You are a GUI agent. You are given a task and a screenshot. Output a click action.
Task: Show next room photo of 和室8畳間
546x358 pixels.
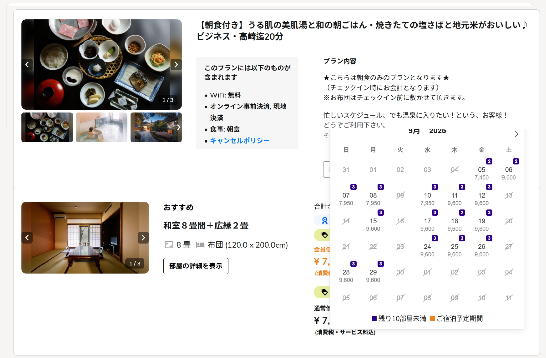pyautogui.click(x=143, y=238)
